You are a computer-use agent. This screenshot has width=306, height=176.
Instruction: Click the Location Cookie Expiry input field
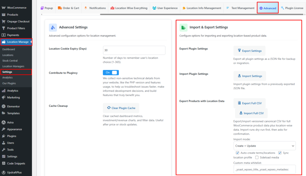[x=134, y=50]
